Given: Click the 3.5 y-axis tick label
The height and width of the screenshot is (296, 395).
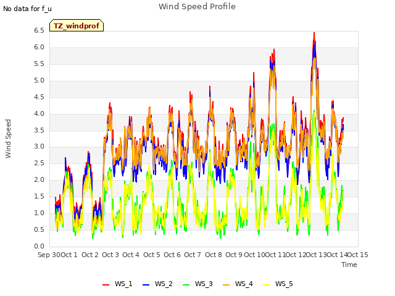Looking at the screenshot, I should tap(39, 130).
